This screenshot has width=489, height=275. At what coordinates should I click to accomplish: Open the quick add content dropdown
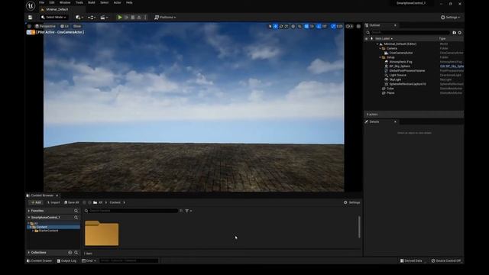(x=79, y=18)
